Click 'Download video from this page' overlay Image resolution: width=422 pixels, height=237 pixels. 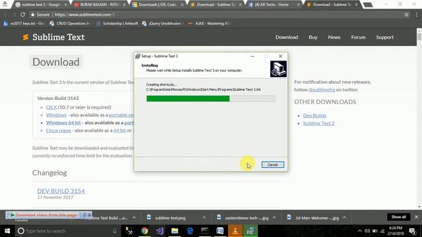46,215
